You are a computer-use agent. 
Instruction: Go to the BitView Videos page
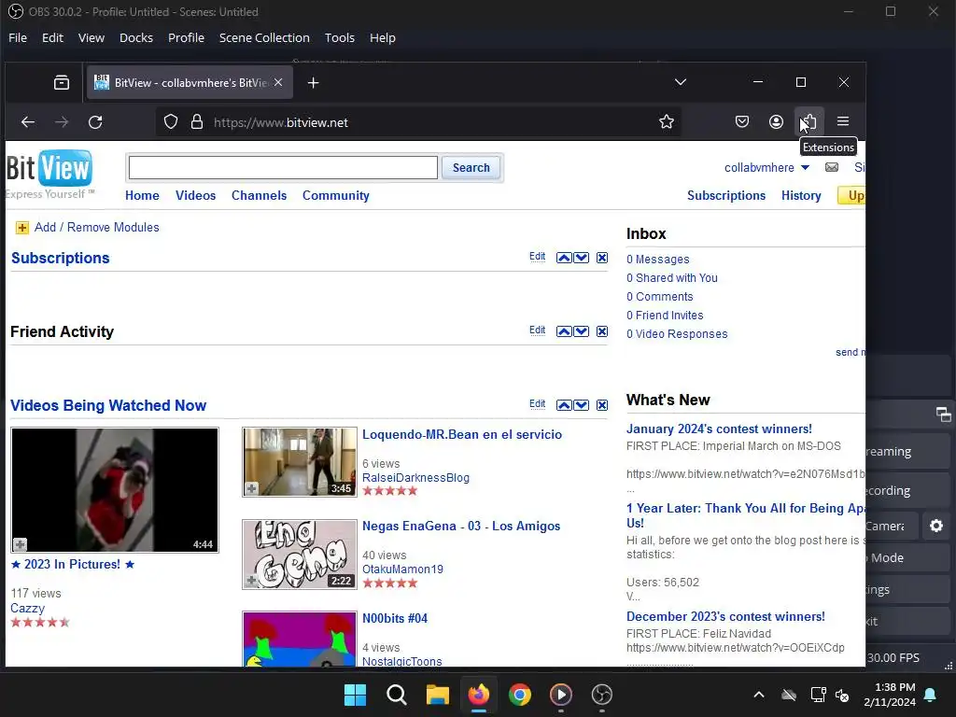(x=195, y=196)
